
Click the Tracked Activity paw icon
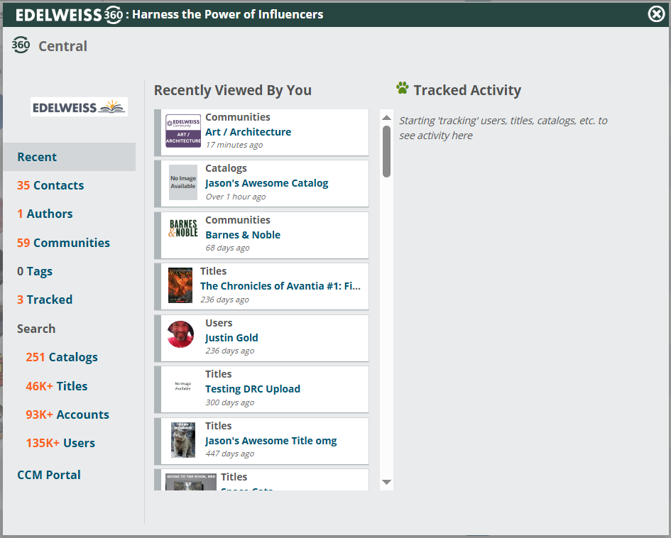pyautogui.click(x=403, y=89)
